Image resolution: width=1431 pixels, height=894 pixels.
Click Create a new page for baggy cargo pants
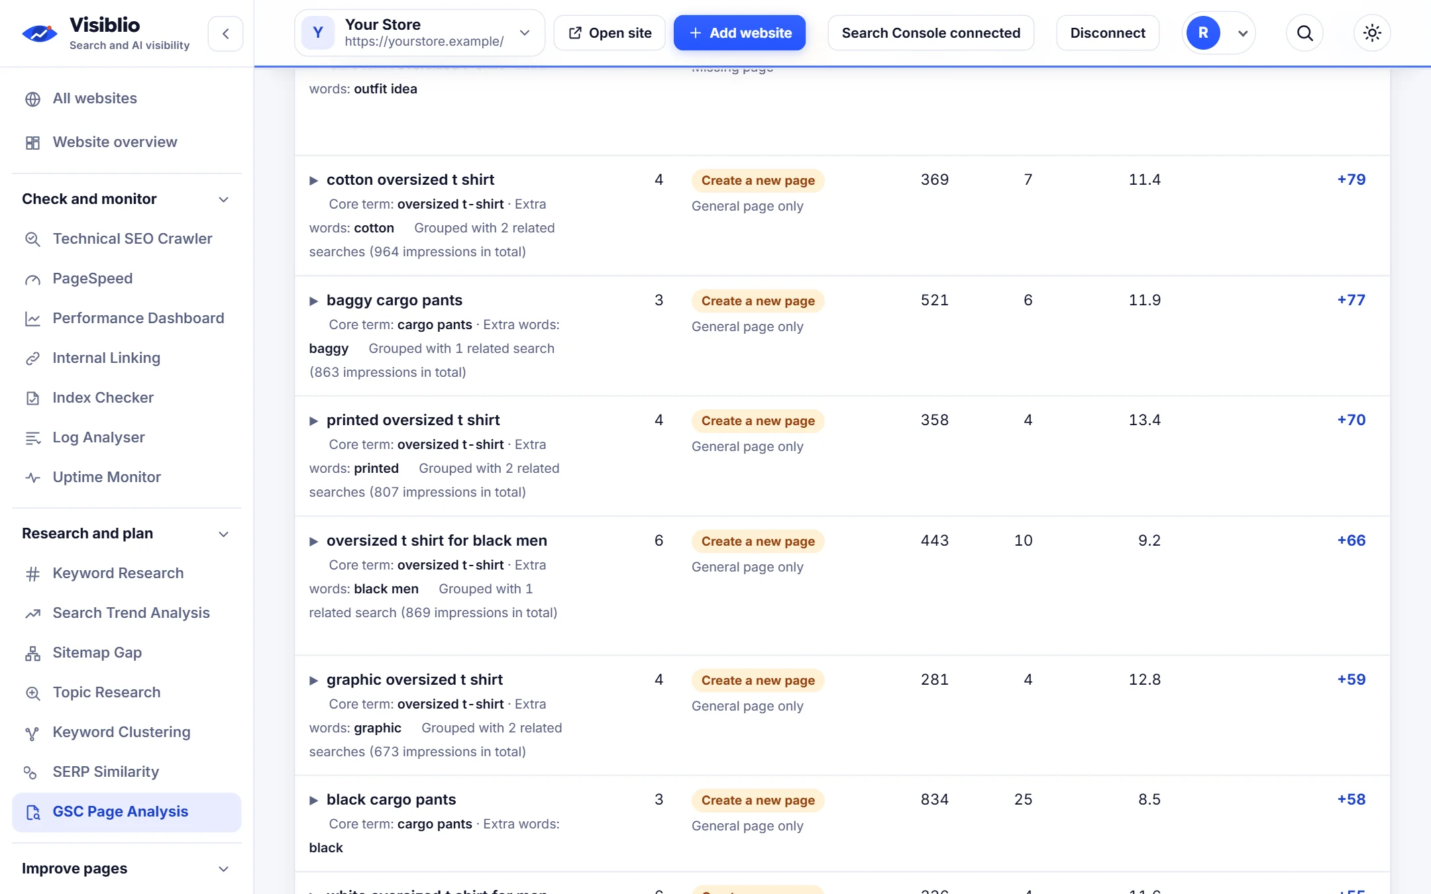click(x=758, y=301)
